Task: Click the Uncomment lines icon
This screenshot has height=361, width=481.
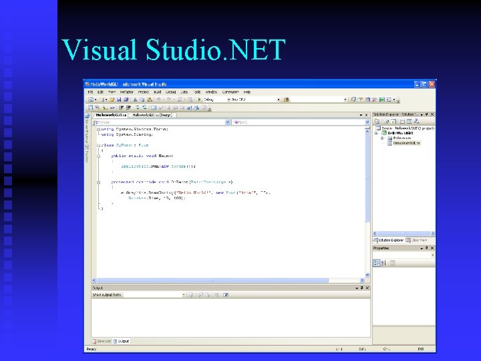Action: tap(144, 108)
